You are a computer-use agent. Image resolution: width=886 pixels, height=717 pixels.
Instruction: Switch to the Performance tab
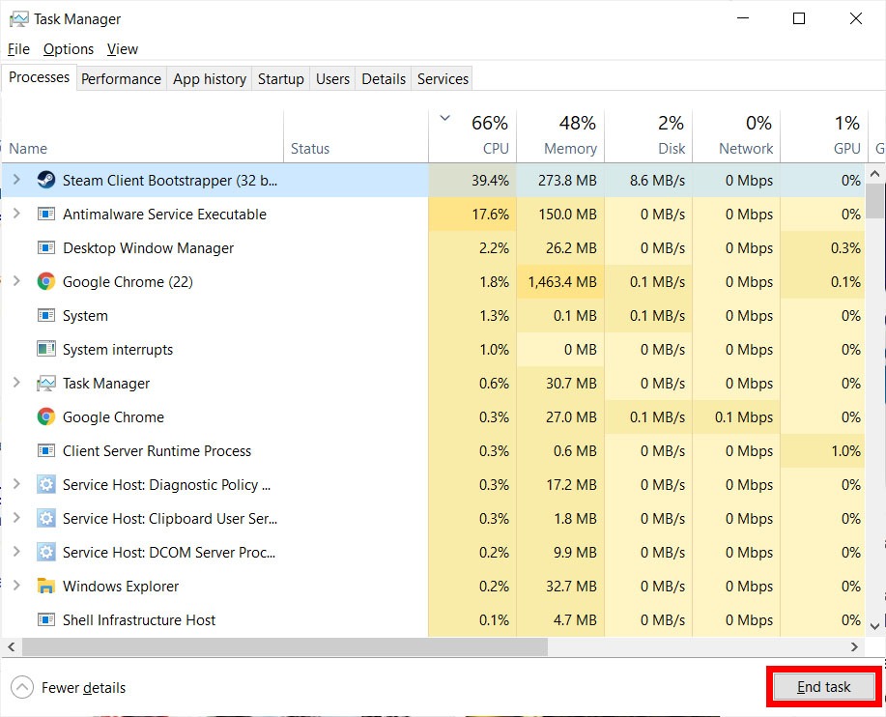(121, 78)
